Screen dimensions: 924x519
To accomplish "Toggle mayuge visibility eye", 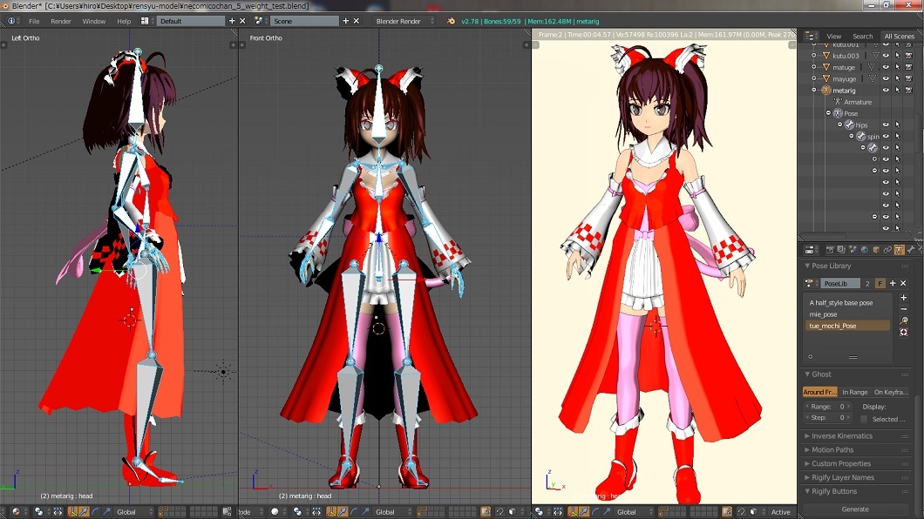I will 886,79.
